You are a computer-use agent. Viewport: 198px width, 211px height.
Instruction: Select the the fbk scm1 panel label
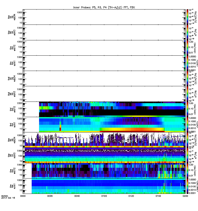[13, 186]
